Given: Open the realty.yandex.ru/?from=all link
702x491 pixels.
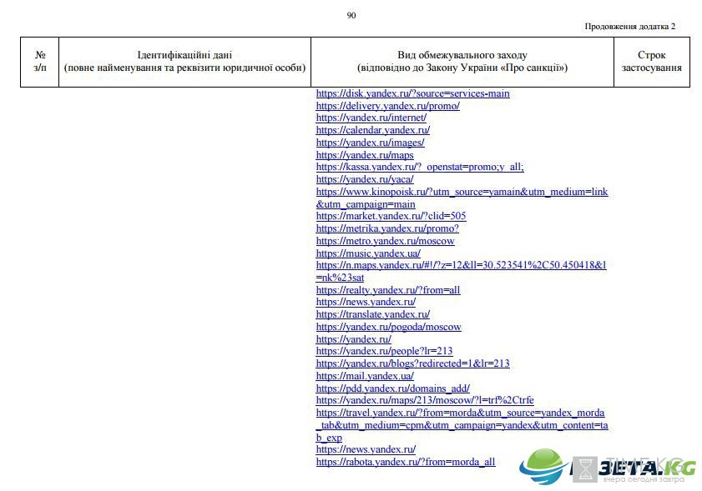Looking at the screenshot, I should (x=387, y=290).
